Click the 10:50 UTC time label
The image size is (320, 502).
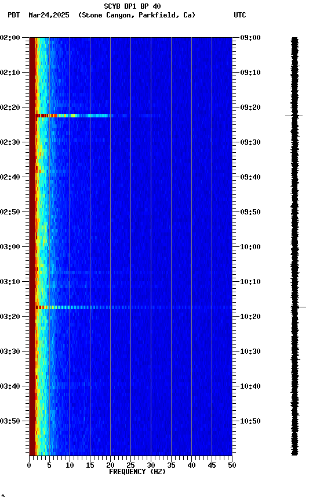[x=250, y=421]
